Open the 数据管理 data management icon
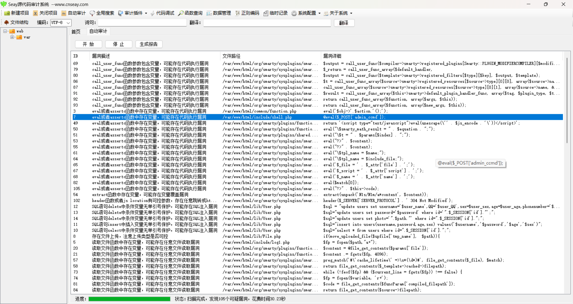This screenshot has width=573, height=304. coord(209,13)
